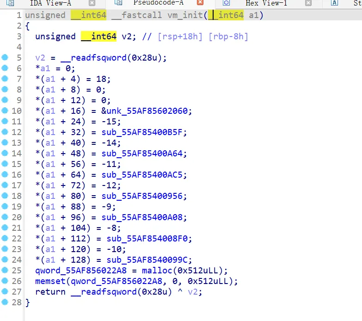Set breakpoint at line 27 return statement

pyautogui.click(x=5, y=292)
